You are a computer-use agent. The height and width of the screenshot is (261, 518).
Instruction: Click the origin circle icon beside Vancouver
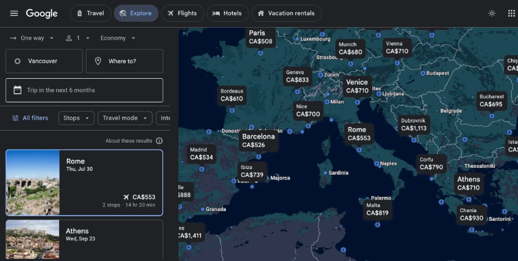tap(17, 61)
